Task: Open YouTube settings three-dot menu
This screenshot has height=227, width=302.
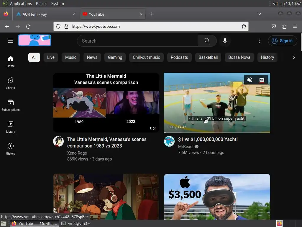Action: [x=260, y=41]
